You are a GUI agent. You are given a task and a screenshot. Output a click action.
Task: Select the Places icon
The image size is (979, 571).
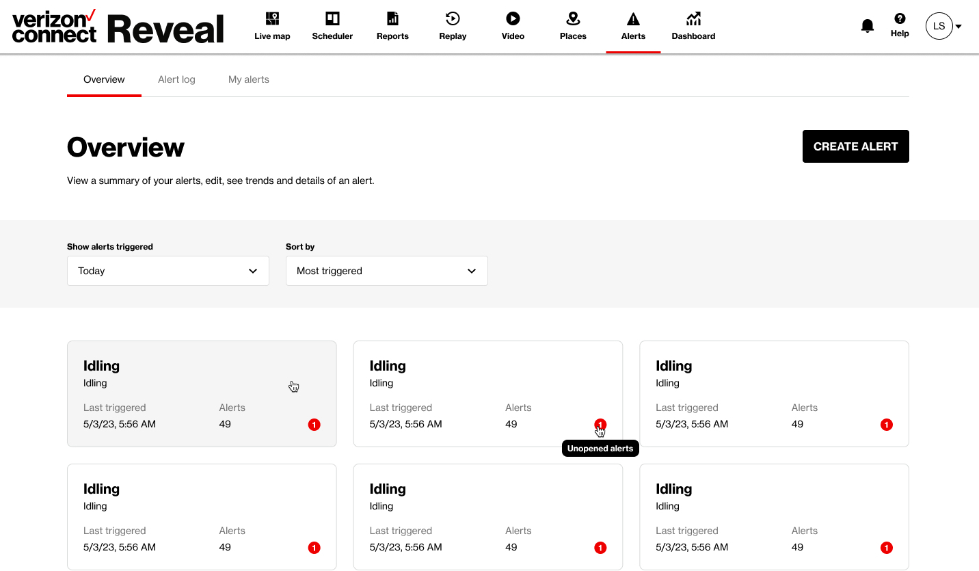click(572, 25)
